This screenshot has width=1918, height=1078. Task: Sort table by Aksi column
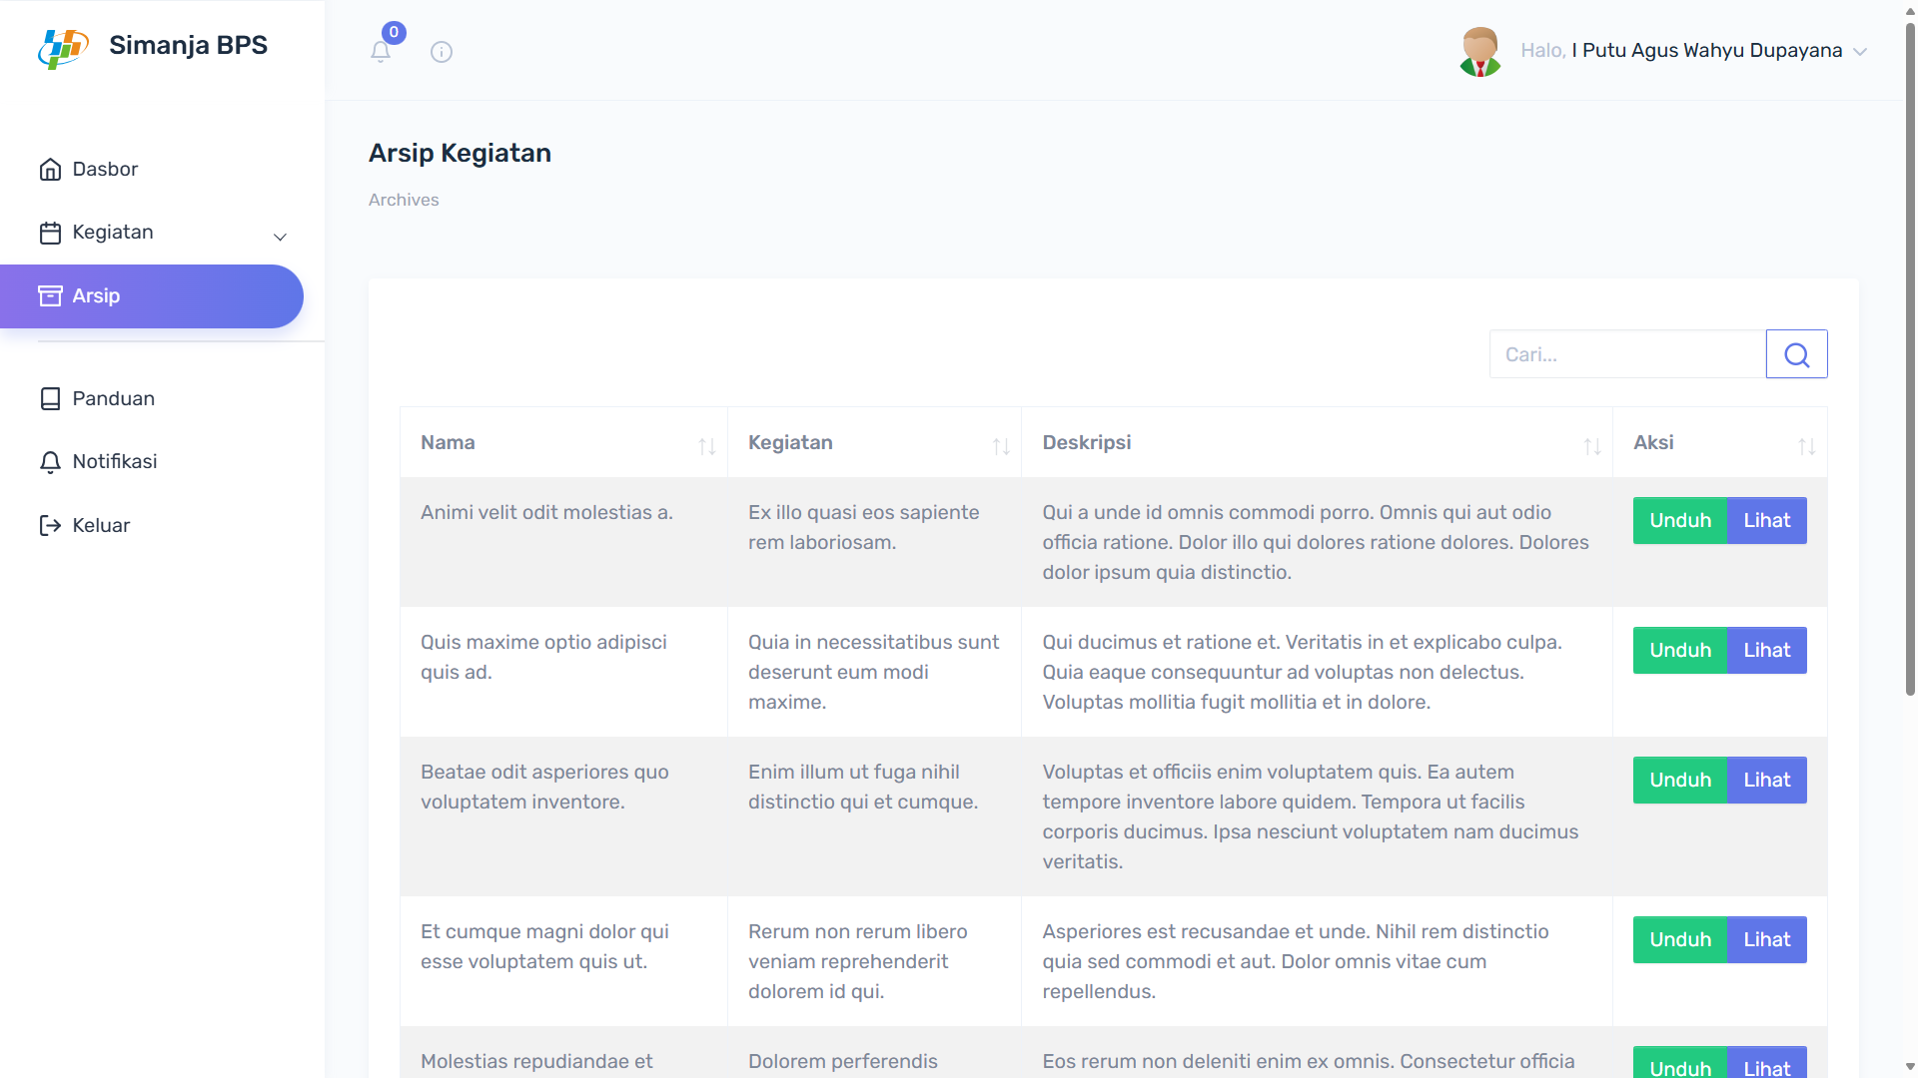1806,446
